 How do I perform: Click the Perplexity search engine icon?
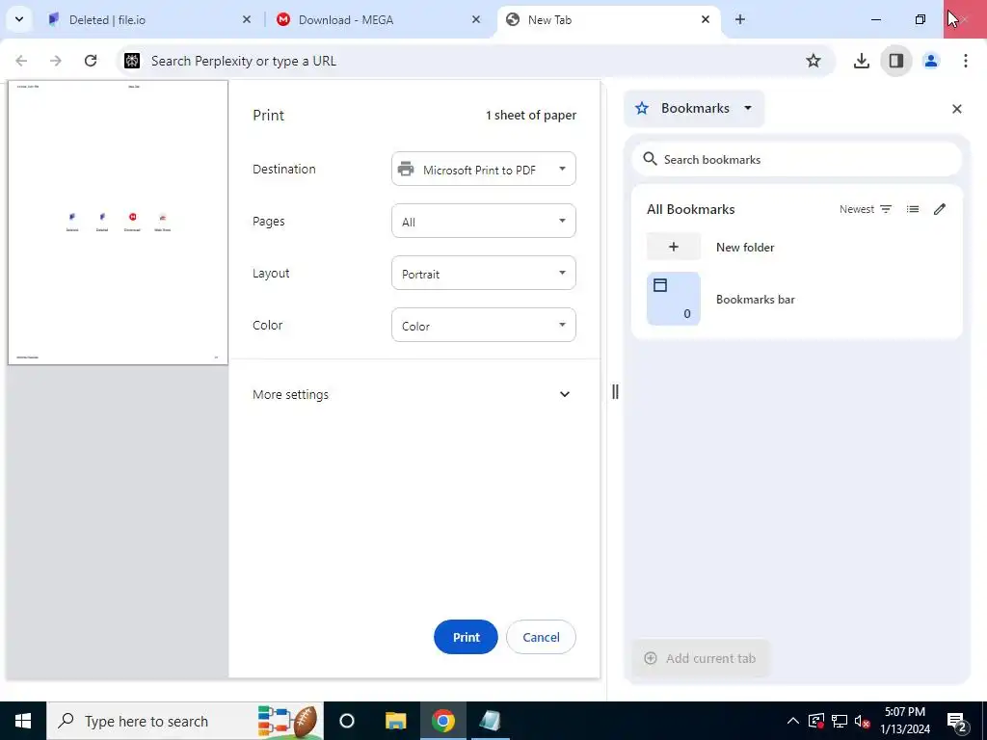pyautogui.click(x=132, y=61)
